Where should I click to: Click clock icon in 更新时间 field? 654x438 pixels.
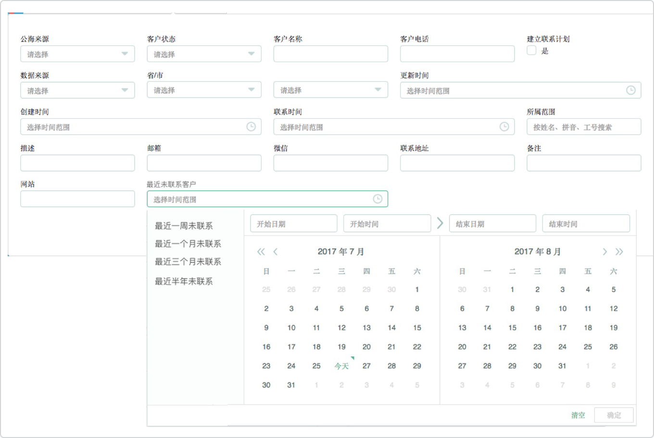tap(630, 90)
